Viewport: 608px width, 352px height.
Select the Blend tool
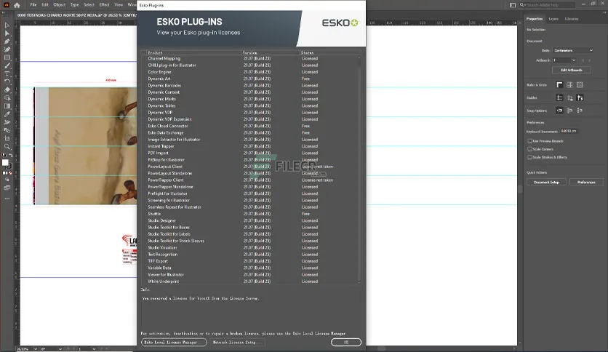[7, 130]
